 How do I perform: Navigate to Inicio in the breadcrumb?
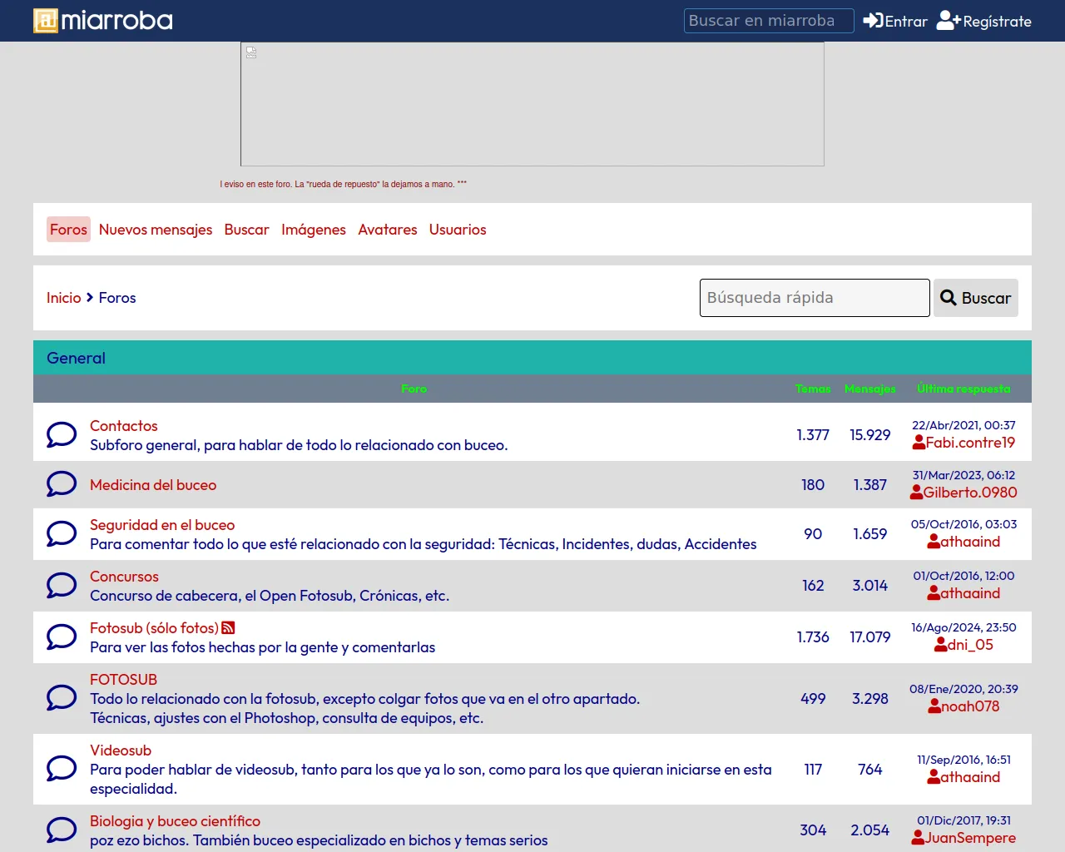click(x=64, y=298)
